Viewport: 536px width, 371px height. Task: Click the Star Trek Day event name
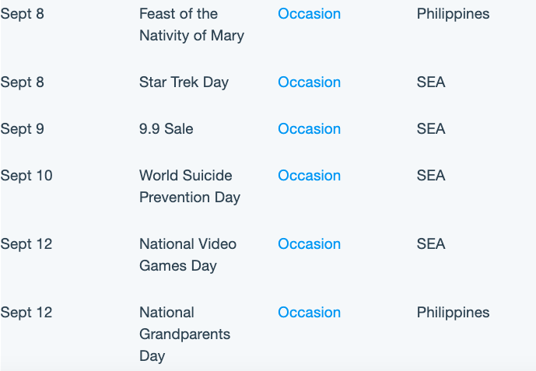pyautogui.click(x=184, y=82)
